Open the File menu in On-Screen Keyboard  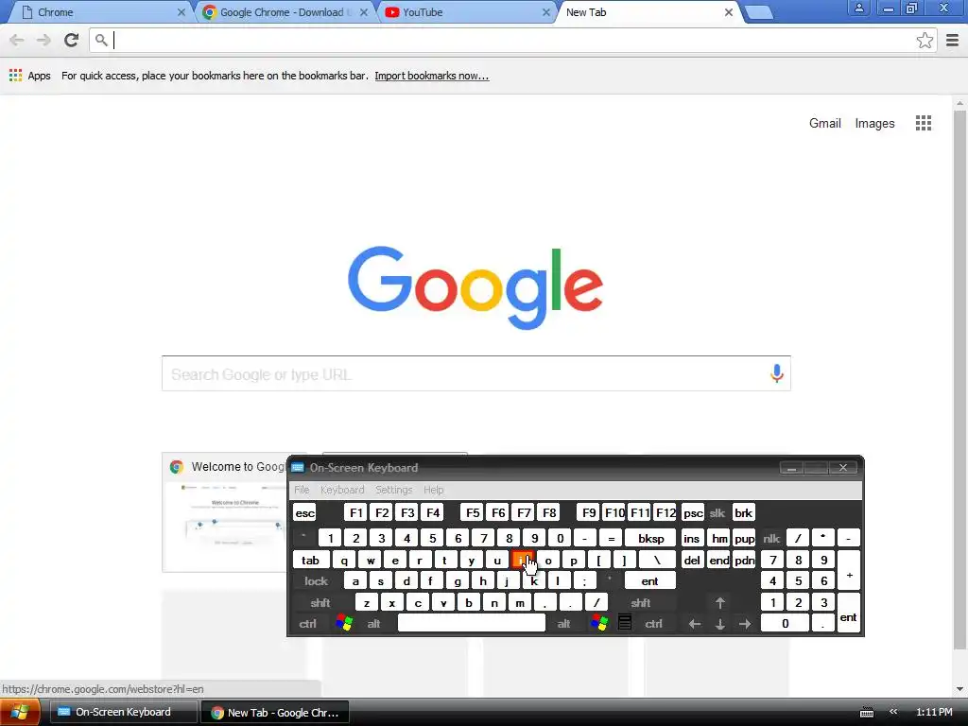[x=302, y=490]
